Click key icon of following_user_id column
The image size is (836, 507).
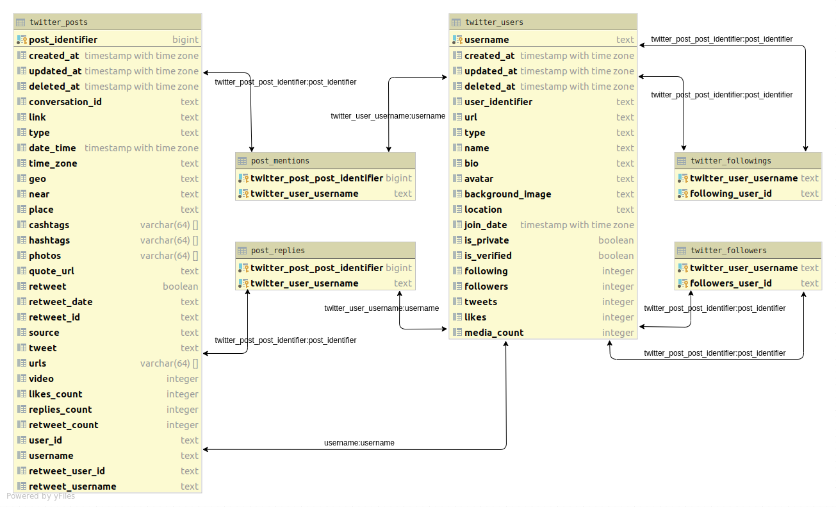[x=683, y=194]
